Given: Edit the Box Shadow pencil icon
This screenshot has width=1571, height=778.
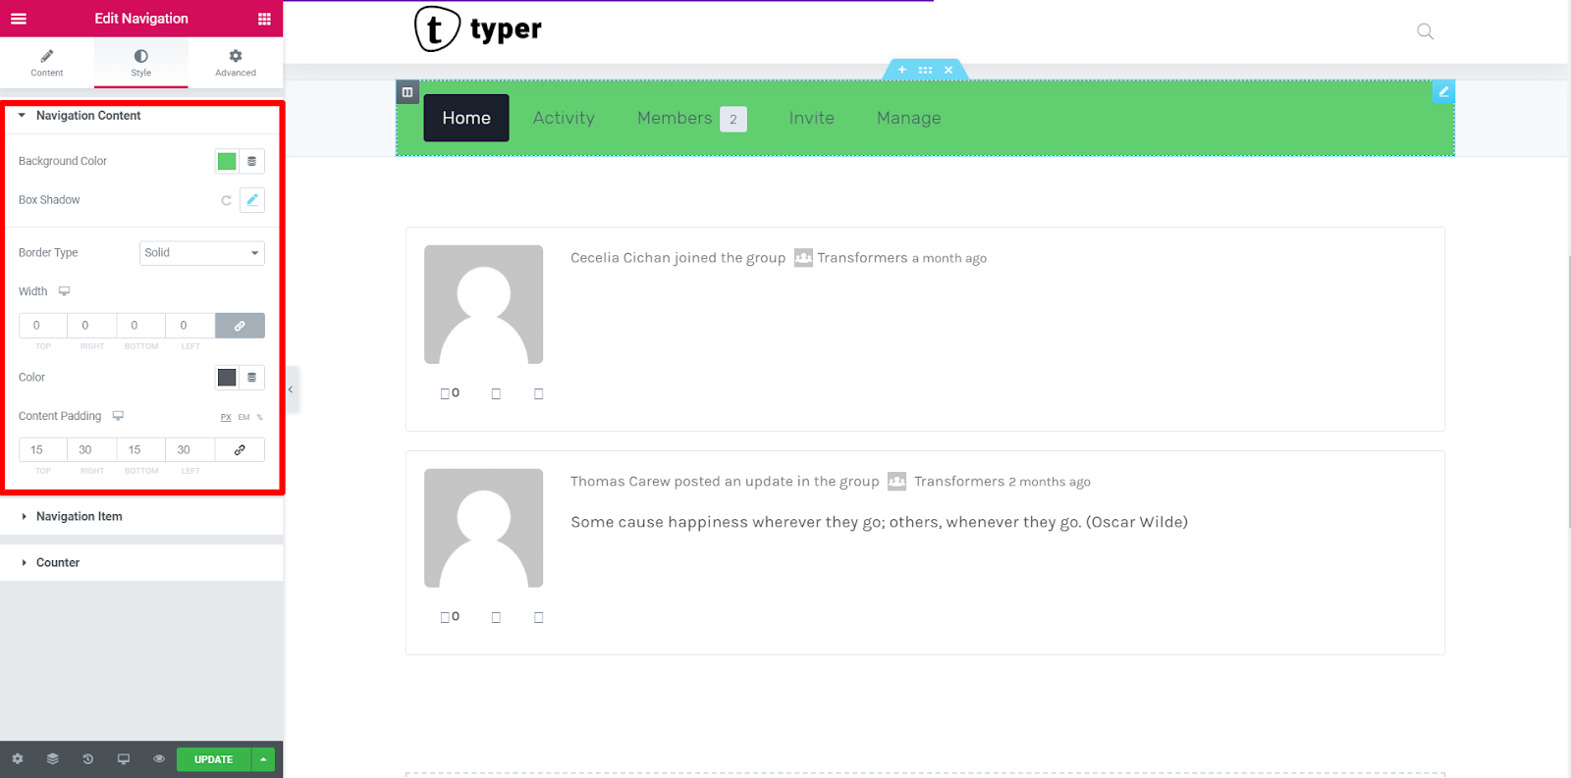Looking at the screenshot, I should 252,200.
